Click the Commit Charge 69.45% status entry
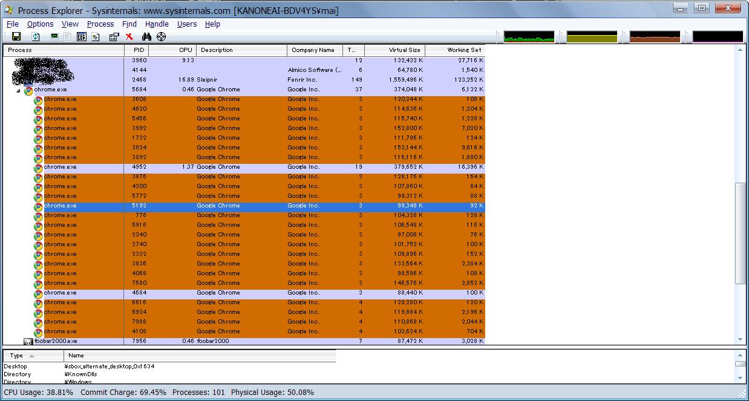 (123, 393)
